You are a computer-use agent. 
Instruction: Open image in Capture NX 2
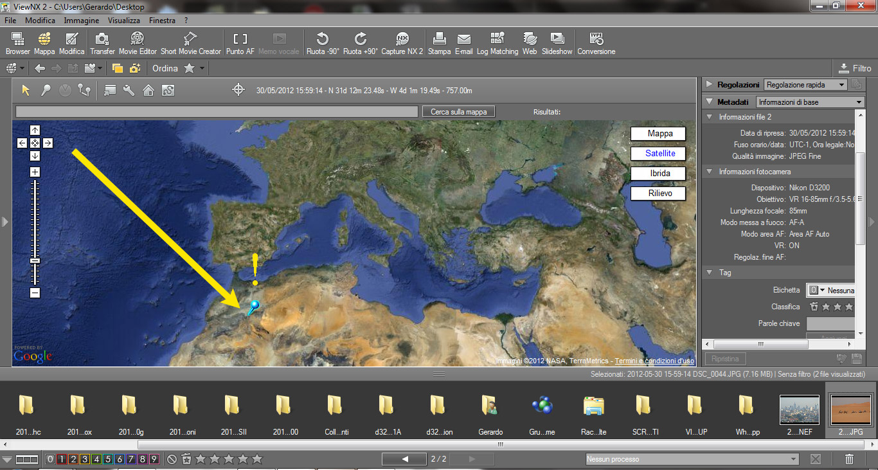tap(402, 43)
